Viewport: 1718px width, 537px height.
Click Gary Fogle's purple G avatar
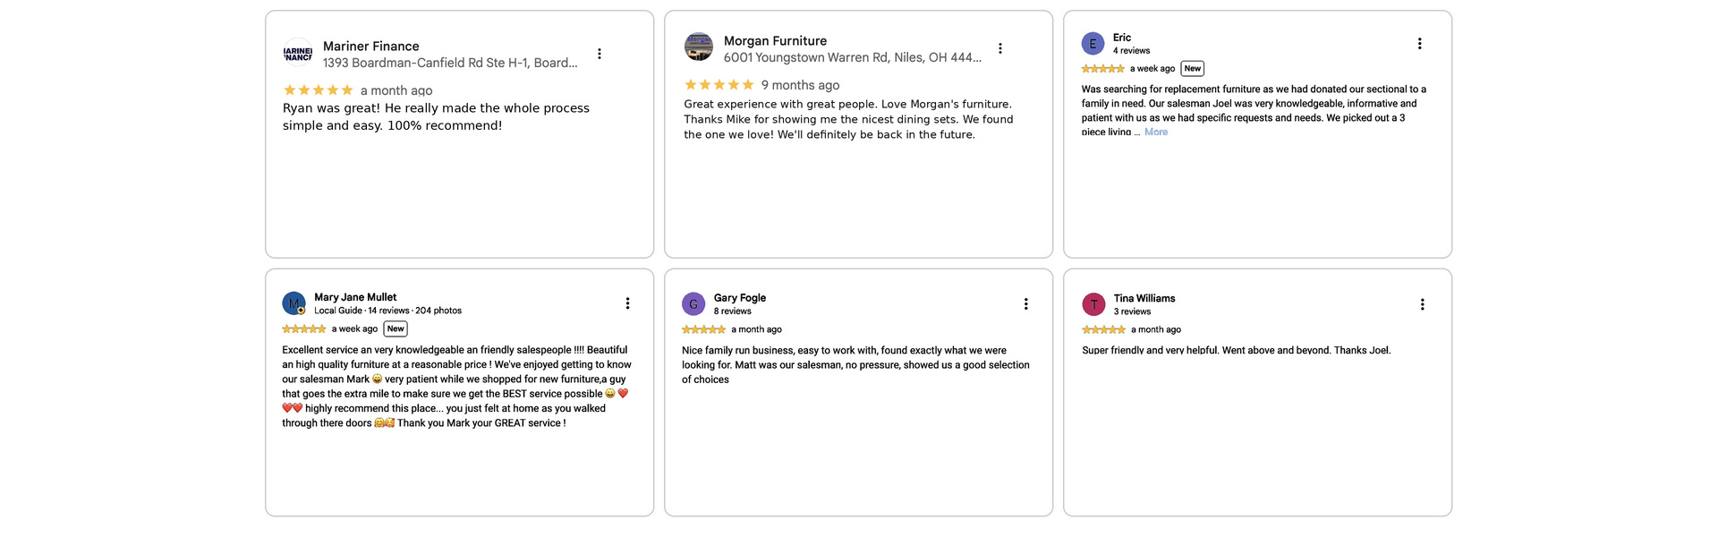pos(693,304)
